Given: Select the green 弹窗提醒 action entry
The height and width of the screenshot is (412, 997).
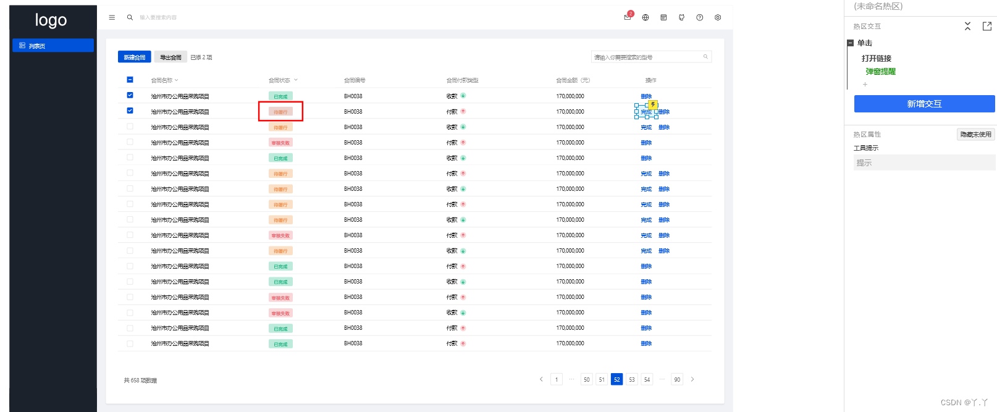Looking at the screenshot, I should coord(881,72).
